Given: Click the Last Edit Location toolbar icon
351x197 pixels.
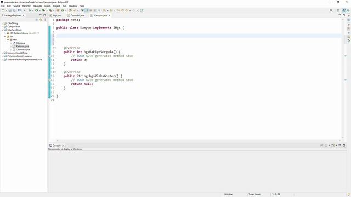Looking at the screenshot, I should [118, 10].
